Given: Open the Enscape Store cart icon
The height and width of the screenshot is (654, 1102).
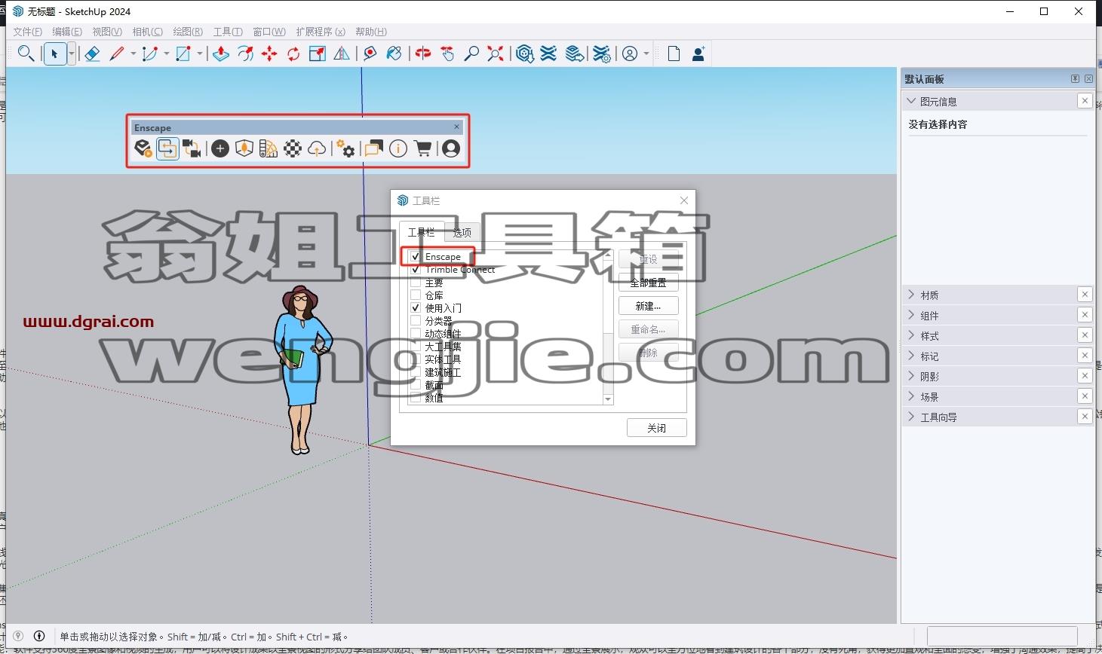Looking at the screenshot, I should 422,148.
